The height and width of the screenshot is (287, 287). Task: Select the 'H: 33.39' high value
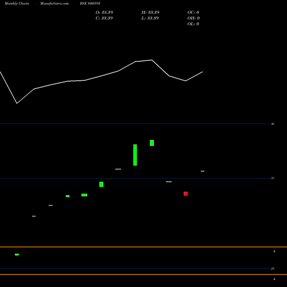click(150, 13)
